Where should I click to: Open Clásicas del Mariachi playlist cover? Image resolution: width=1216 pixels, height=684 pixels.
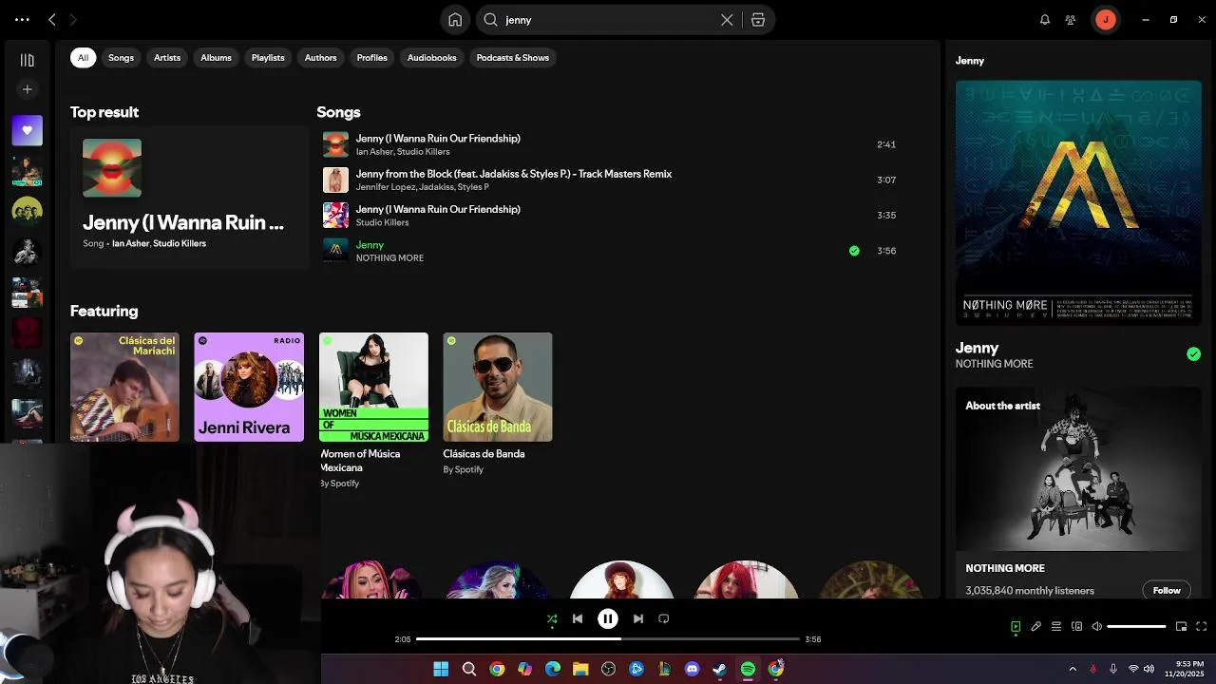pos(124,387)
